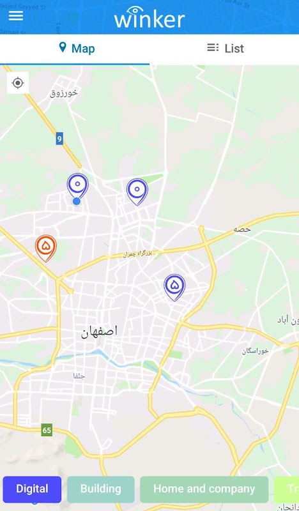Switch to the List tab
299x511 pixels.
(x=224, y=49)
